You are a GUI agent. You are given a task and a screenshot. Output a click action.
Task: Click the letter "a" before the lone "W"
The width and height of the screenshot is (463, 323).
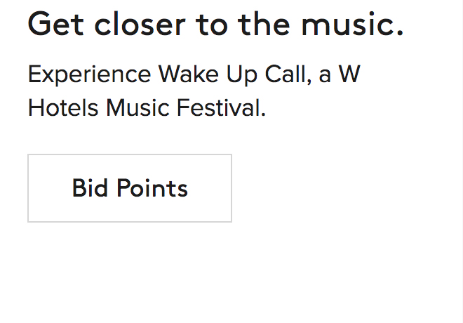(x=325, y=75)
